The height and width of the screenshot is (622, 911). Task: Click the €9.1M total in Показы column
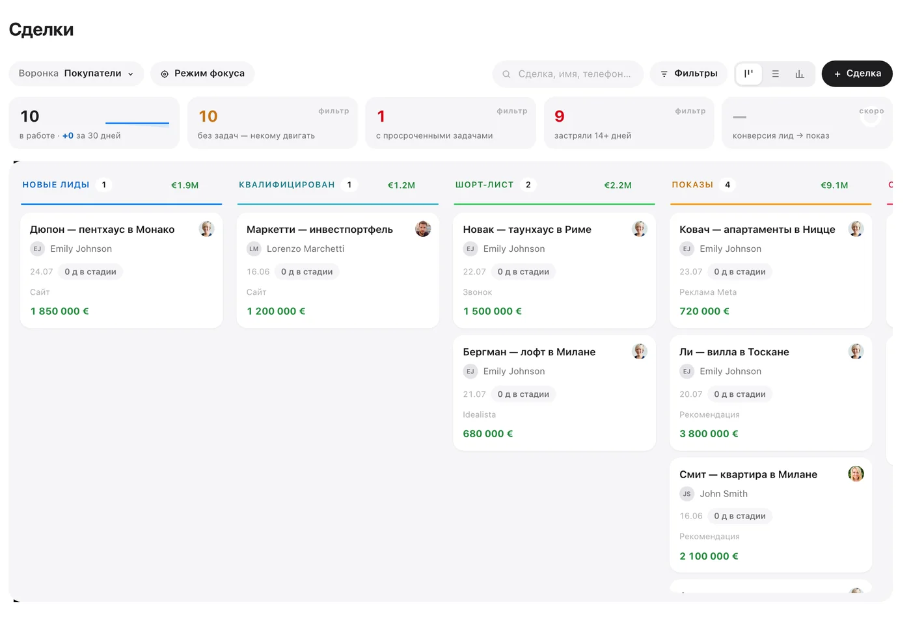pyautogui.click(x=834, y=185)
